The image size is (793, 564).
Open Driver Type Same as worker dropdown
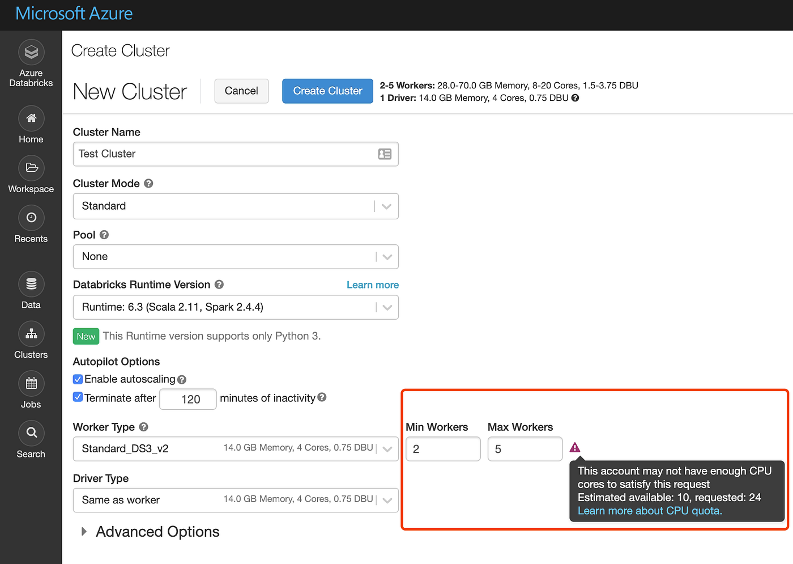coord(236,500)
